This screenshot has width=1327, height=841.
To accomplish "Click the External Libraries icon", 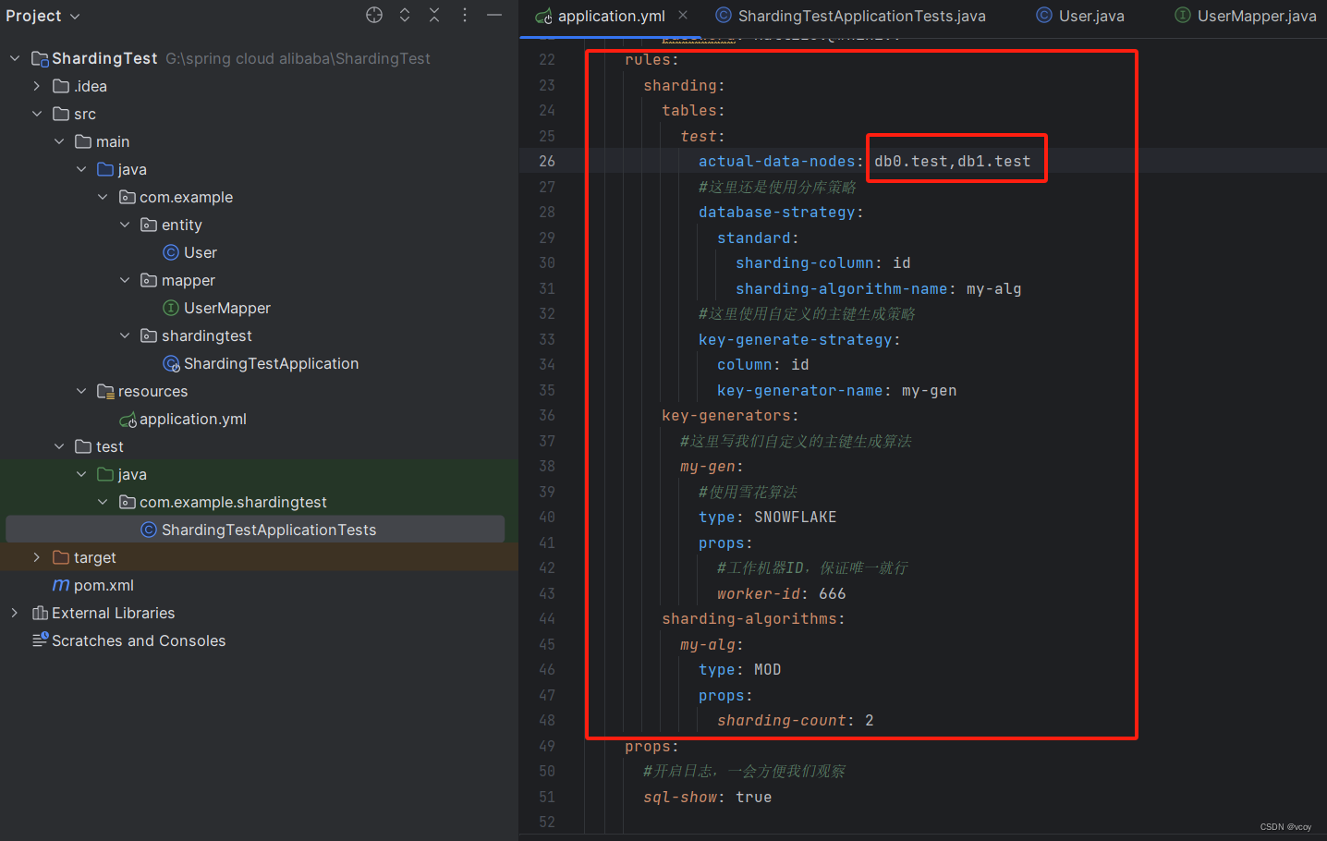I will point(40,613).
